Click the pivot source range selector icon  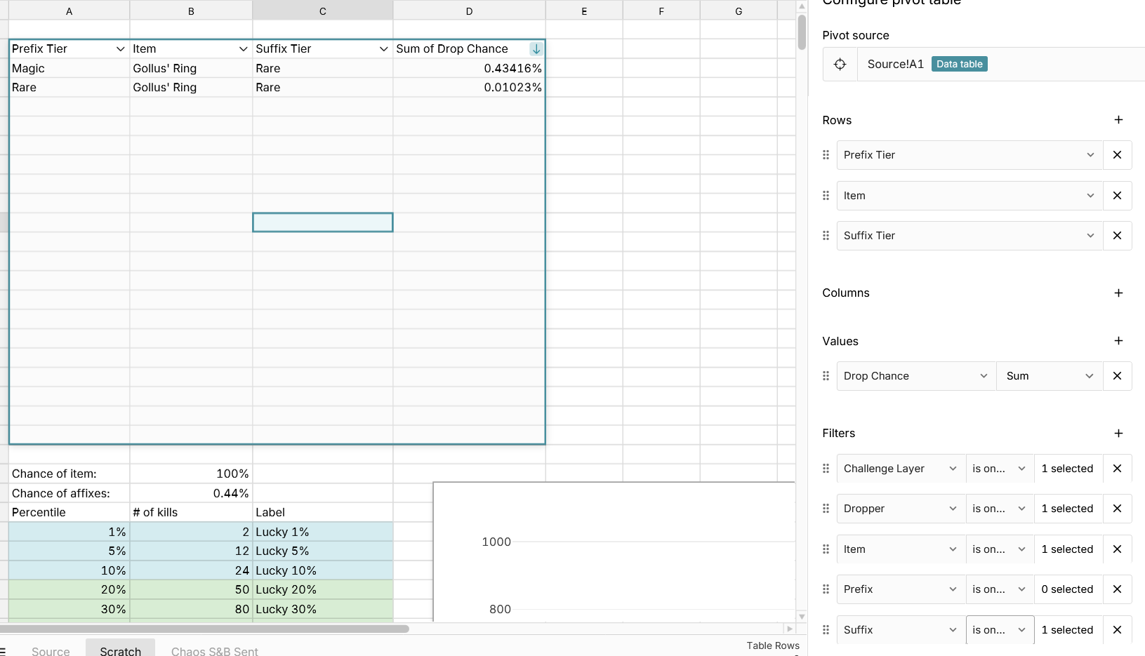(x=840, y=65)
